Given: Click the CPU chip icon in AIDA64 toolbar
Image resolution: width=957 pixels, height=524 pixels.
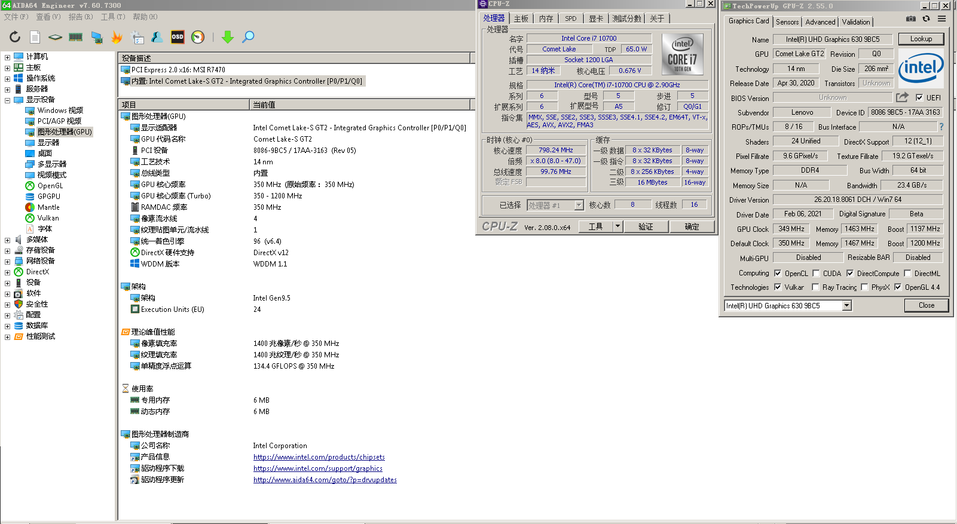Looking at the screenshot, I should pyautogui.click(x=55, y=37).
